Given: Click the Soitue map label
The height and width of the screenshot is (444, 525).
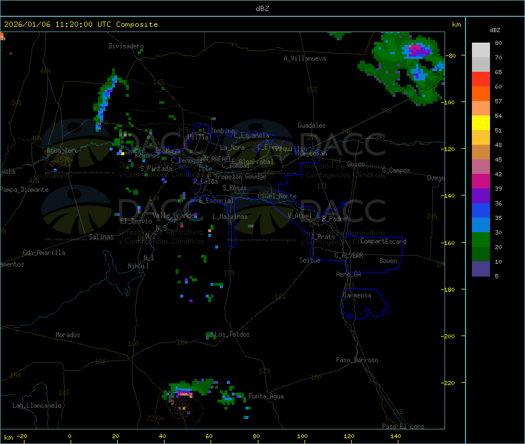Looking at the screenshot, I should [310, 260].
